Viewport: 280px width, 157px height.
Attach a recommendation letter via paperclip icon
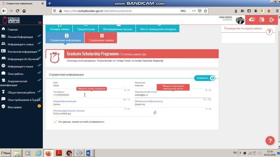[155, 113]
